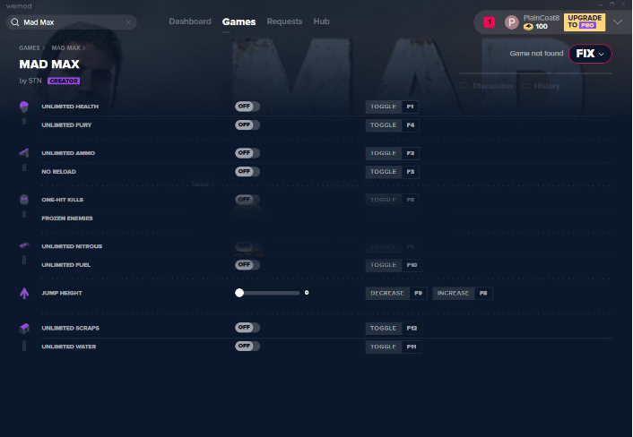This screenshot has height=437, width=633.
Task: Toggle Unlimited Scraps switch
Action: [247, 328]
